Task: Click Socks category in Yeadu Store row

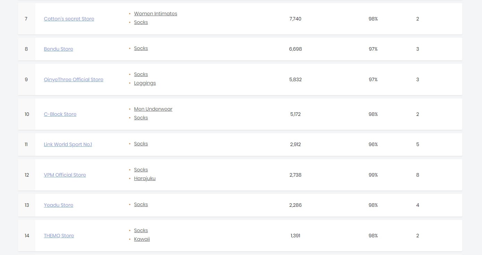Action: coord(141,204)
